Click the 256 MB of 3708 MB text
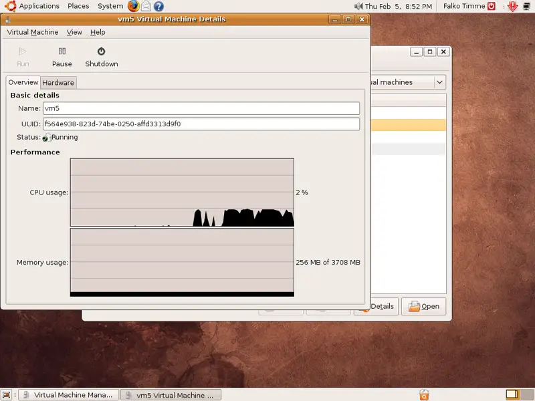The width and height of the screenshot is (535, 401). pyautogui.click(x=328, y=262)
